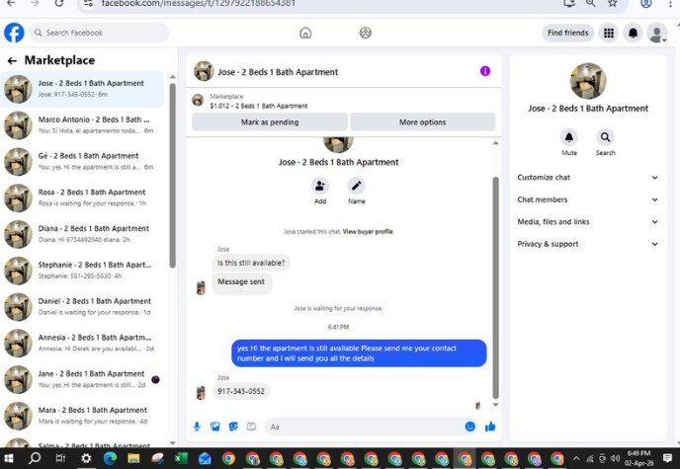
Task: Open the Gé 2 Beds conversation
Action: [82, 162]
